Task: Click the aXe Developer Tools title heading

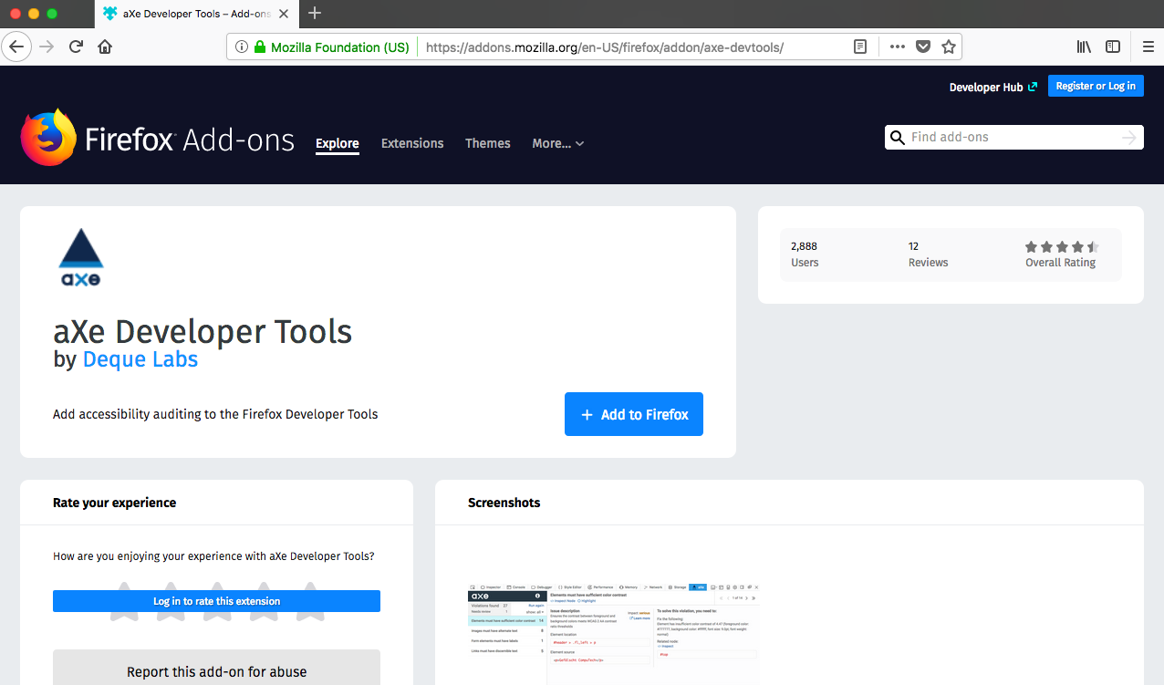Action: pos(203,330)
